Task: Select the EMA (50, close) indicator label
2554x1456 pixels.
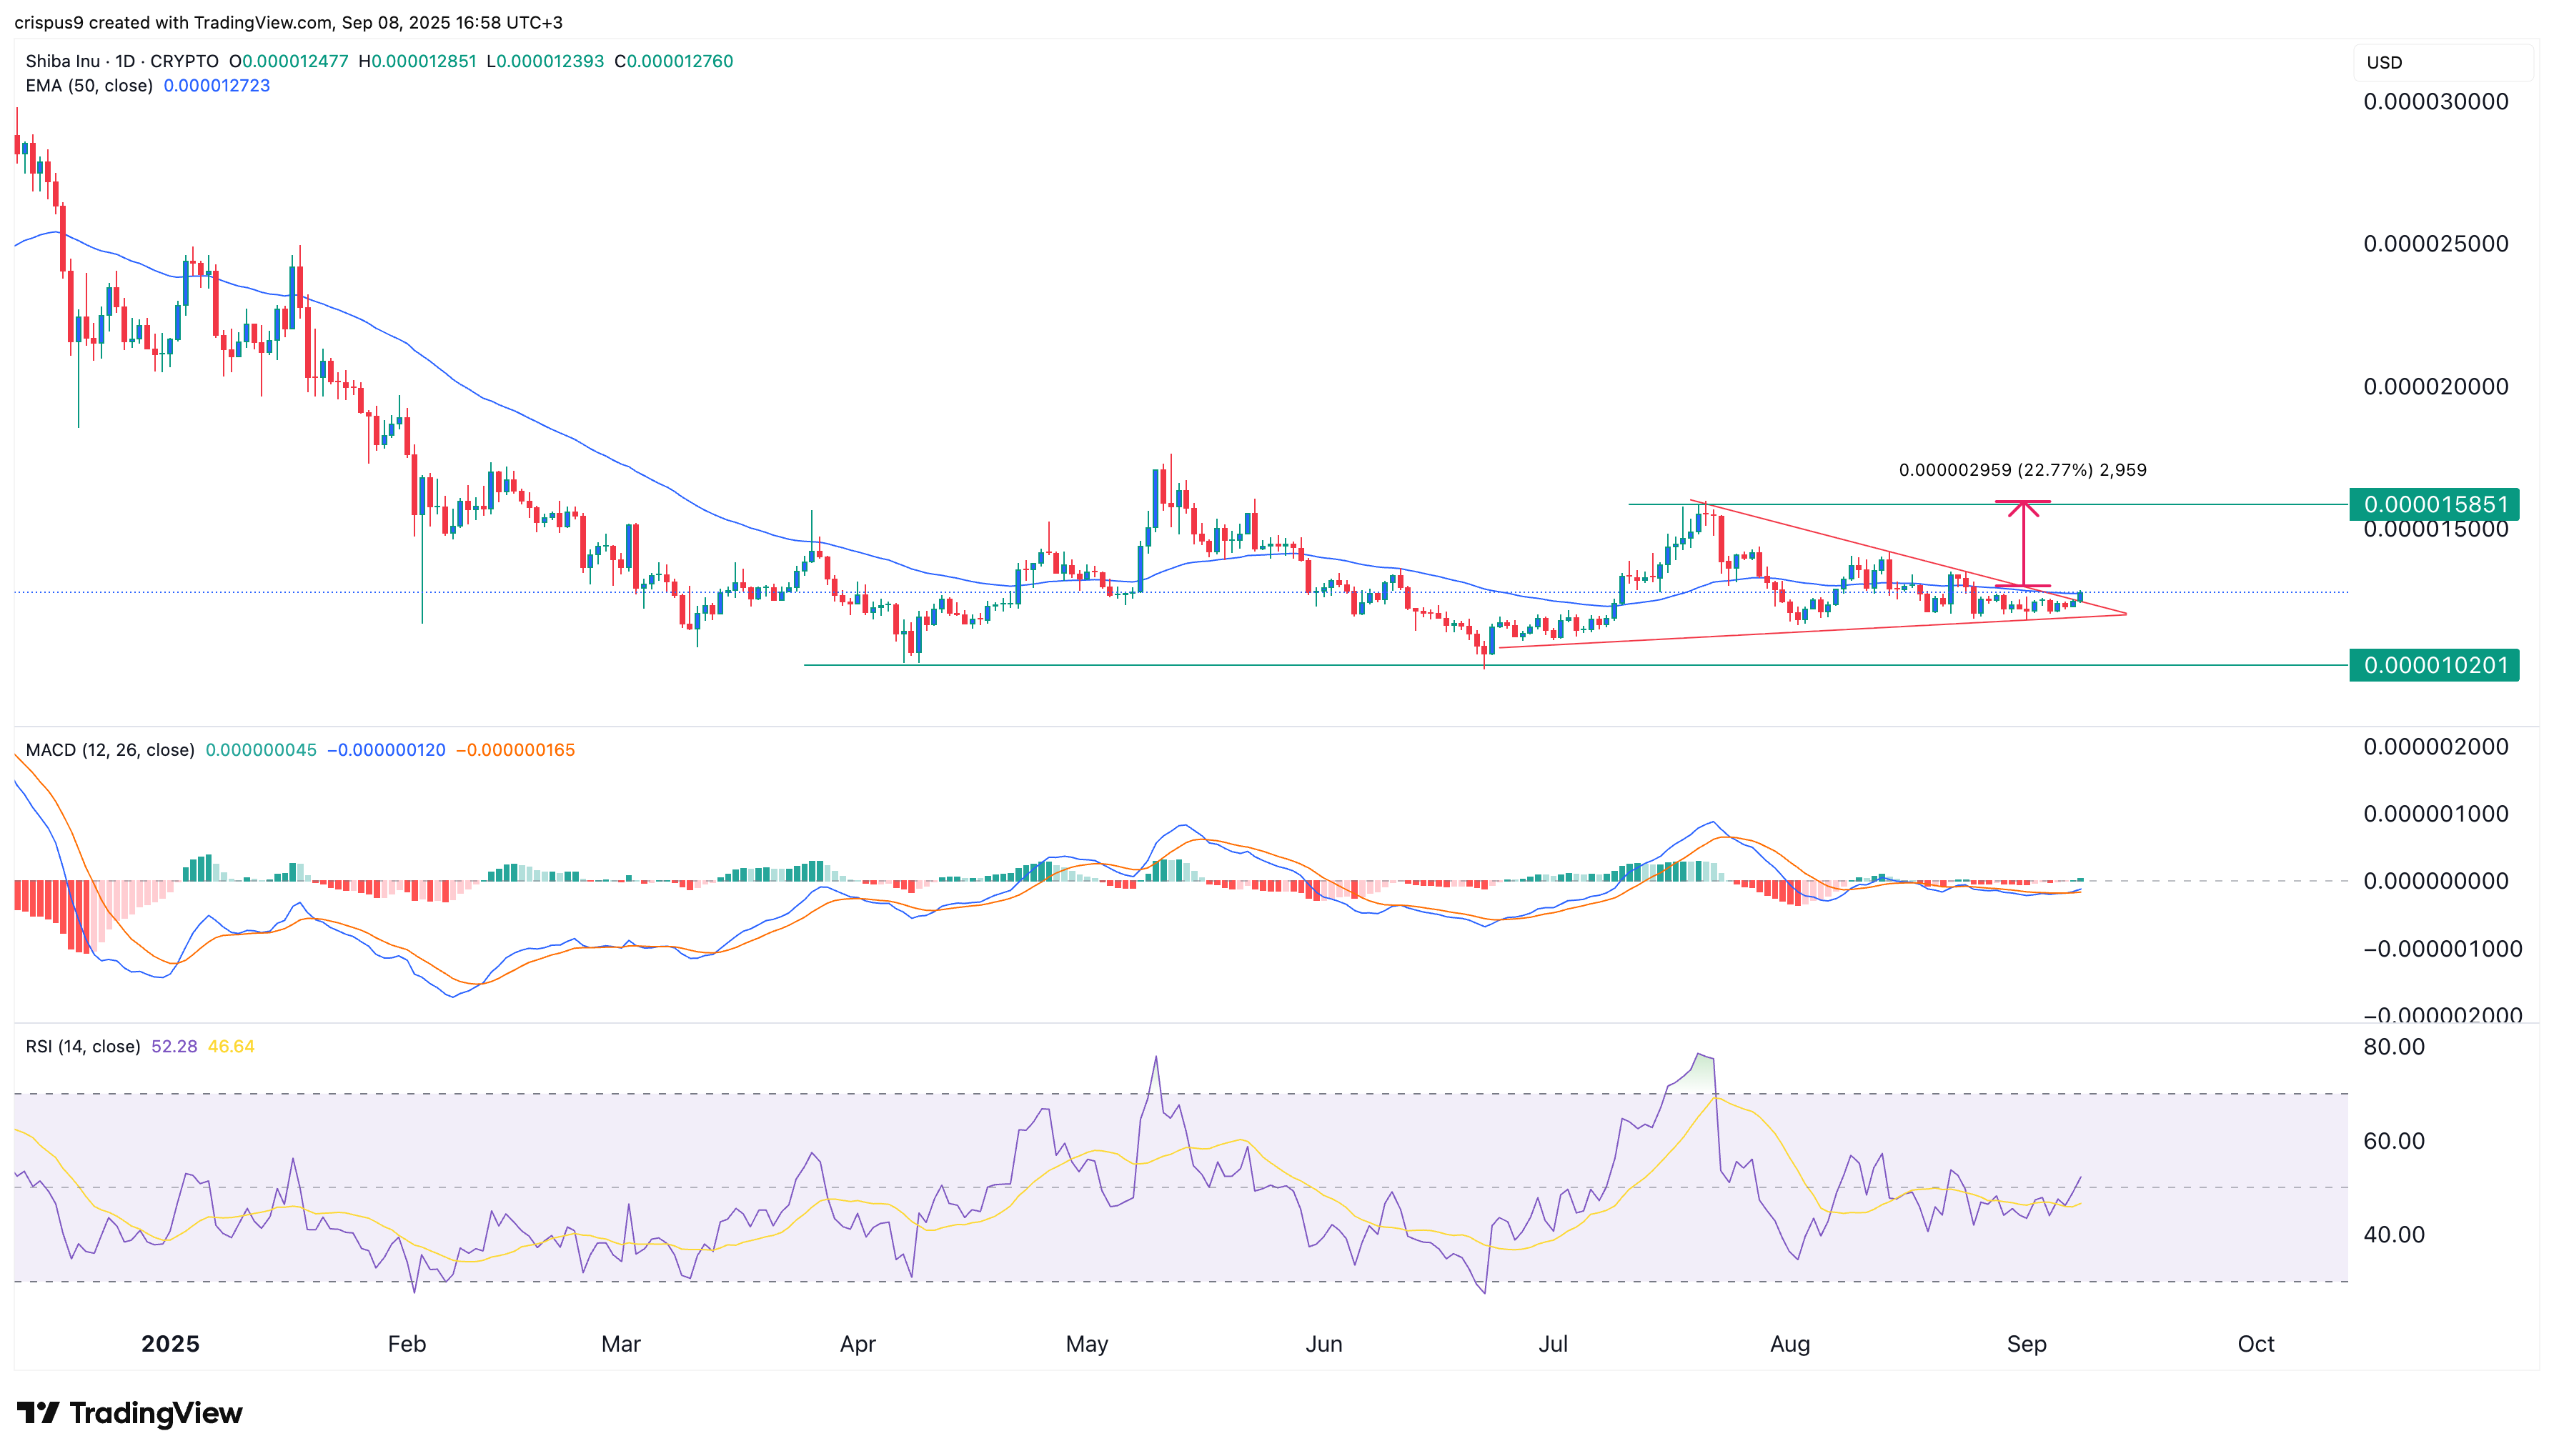Action: pyautogui.click(x=89, y=86)
